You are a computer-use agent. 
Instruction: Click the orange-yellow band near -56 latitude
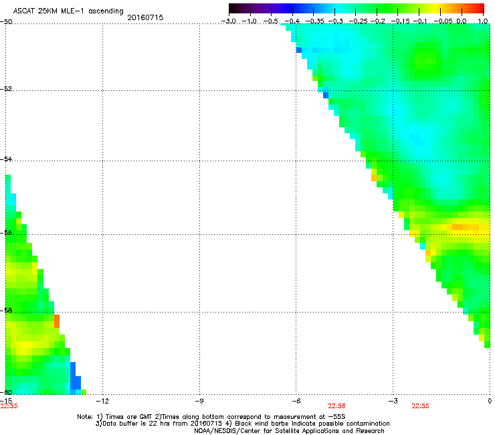pos(467,227)
